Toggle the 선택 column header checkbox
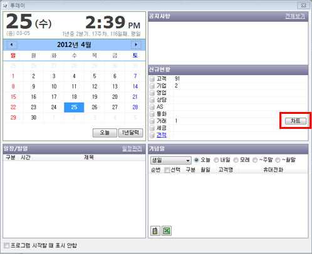This screenshot has height=254, width=312. pyautogui.click(x=167, y=170)
